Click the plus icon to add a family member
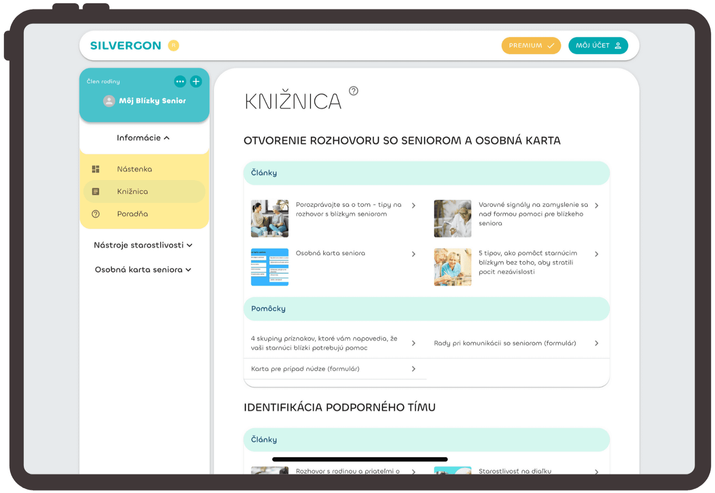This screenshot has height=493, width=715. [196, 81]
